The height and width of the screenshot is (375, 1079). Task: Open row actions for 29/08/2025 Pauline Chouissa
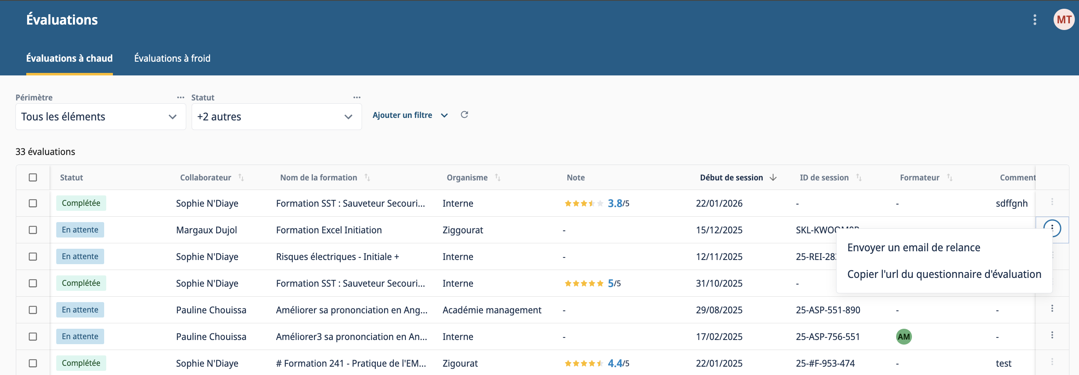tap(1052, 309)
